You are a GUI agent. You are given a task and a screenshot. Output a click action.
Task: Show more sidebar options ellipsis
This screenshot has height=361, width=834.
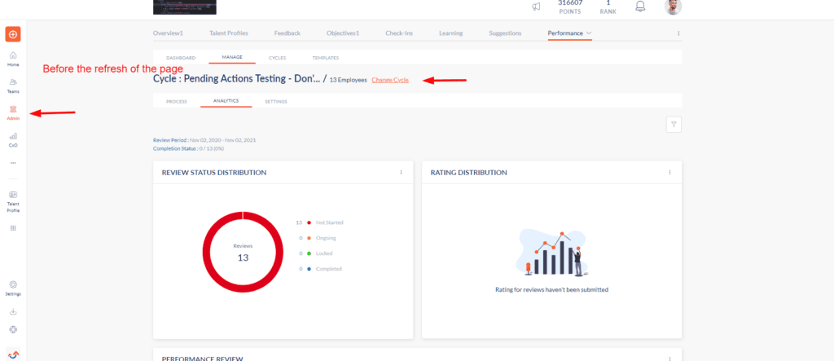click(x=13, y=163)
